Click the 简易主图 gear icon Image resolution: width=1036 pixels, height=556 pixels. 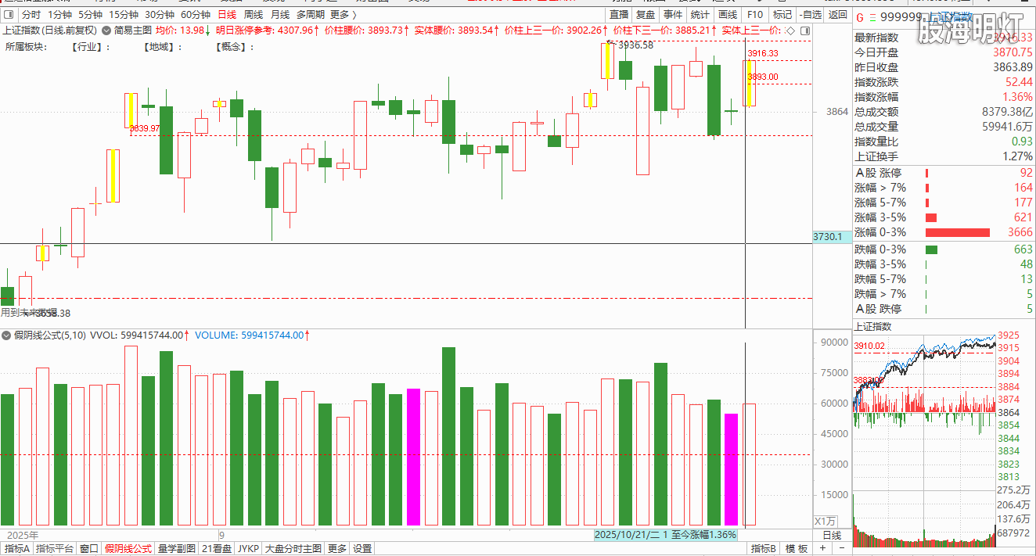[x=106, y=30]
